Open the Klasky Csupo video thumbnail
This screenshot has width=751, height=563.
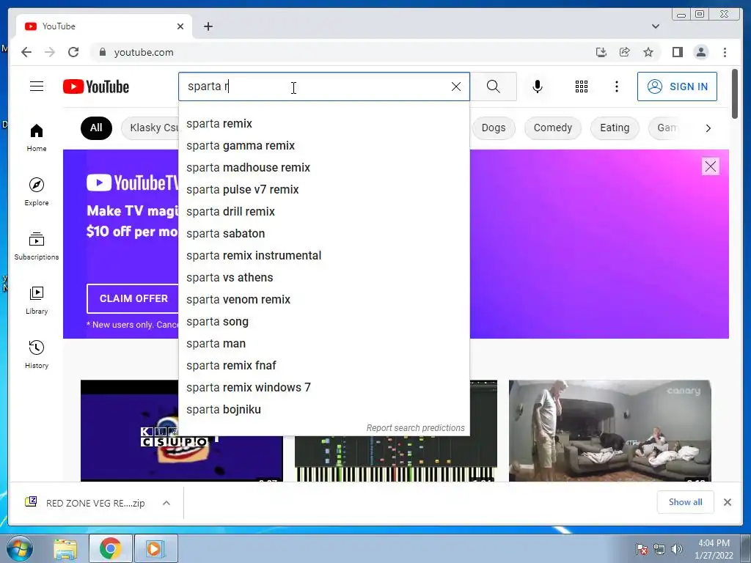(130, 431)
